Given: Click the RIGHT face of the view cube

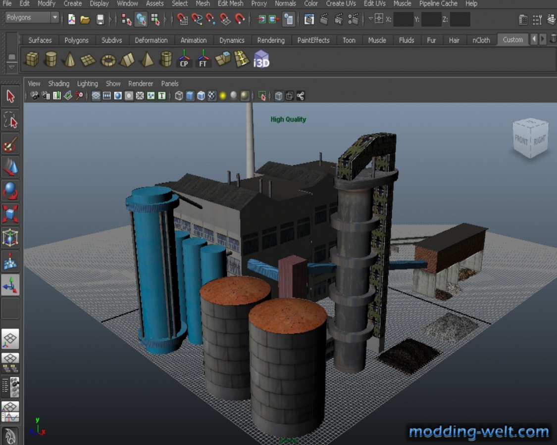Looking at the screenshot, I should [540, 140].
